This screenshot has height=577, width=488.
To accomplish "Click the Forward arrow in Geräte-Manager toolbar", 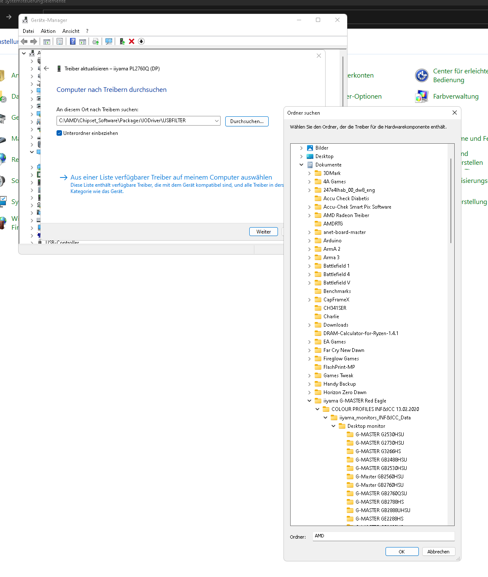I will tap(34, 41).
